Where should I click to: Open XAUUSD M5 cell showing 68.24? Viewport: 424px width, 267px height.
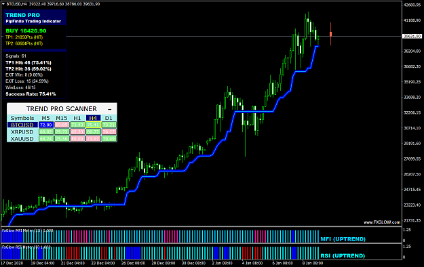pyautogui.click(x=45, y=139)
